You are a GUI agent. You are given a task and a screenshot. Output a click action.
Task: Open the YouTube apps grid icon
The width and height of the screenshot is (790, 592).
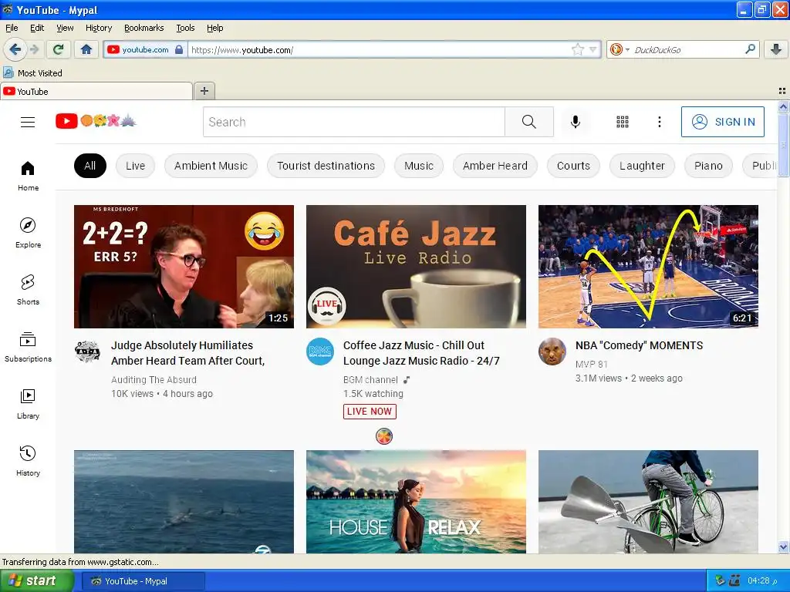pos(623,122)
